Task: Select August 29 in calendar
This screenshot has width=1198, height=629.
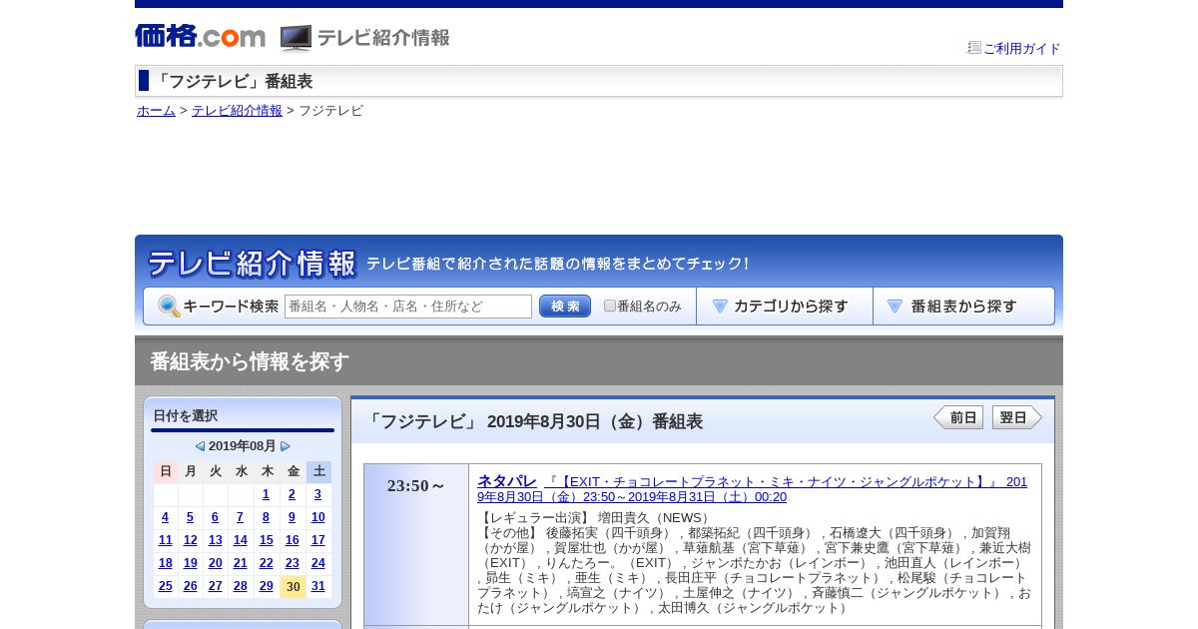Action: tap(266, 586)
